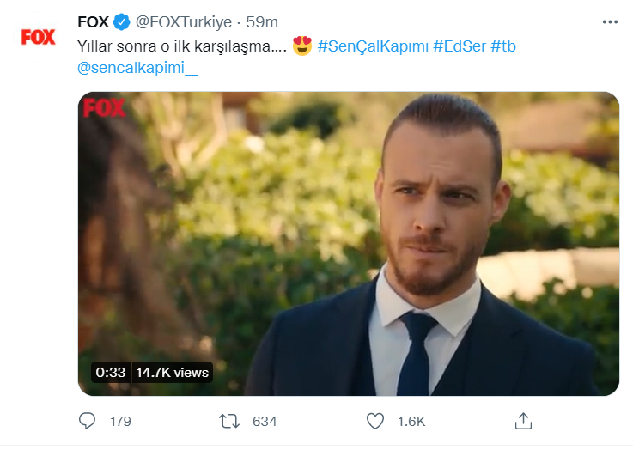Click the 634 retweet count
Viewport: 633px width, 450px height.
pyautogui.click(x=265, y=422)
